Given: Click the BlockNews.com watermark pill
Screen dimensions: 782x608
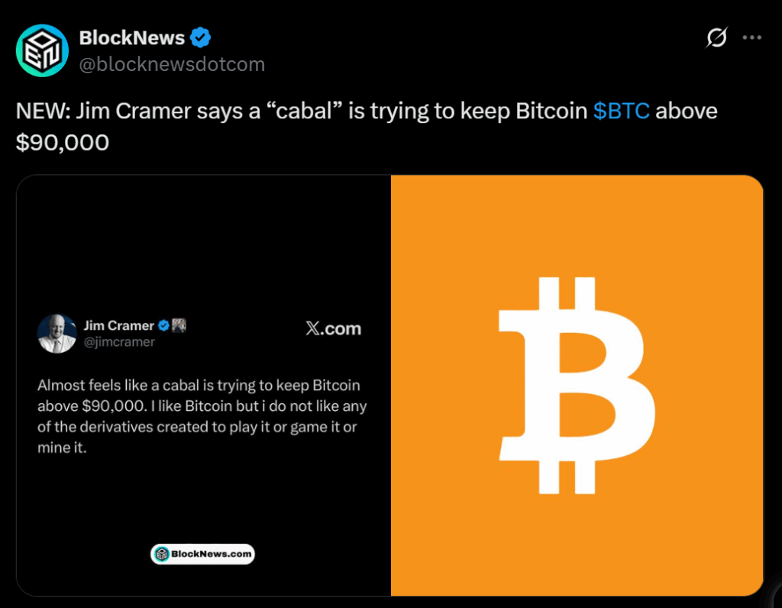Looking at the screenshot, I should click(x=202, y=554).
